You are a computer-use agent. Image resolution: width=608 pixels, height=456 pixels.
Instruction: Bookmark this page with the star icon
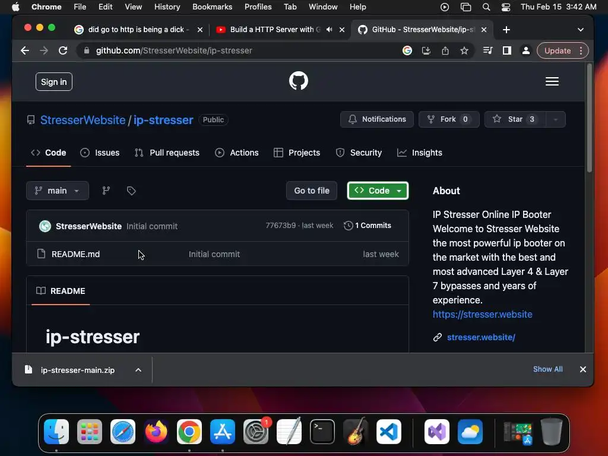(x=464, y=51)
